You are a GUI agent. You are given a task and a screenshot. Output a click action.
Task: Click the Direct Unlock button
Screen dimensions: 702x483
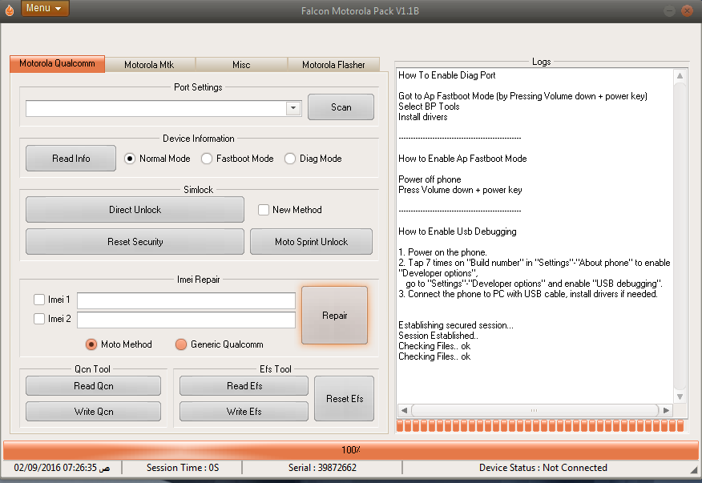[x=135, y=210]
